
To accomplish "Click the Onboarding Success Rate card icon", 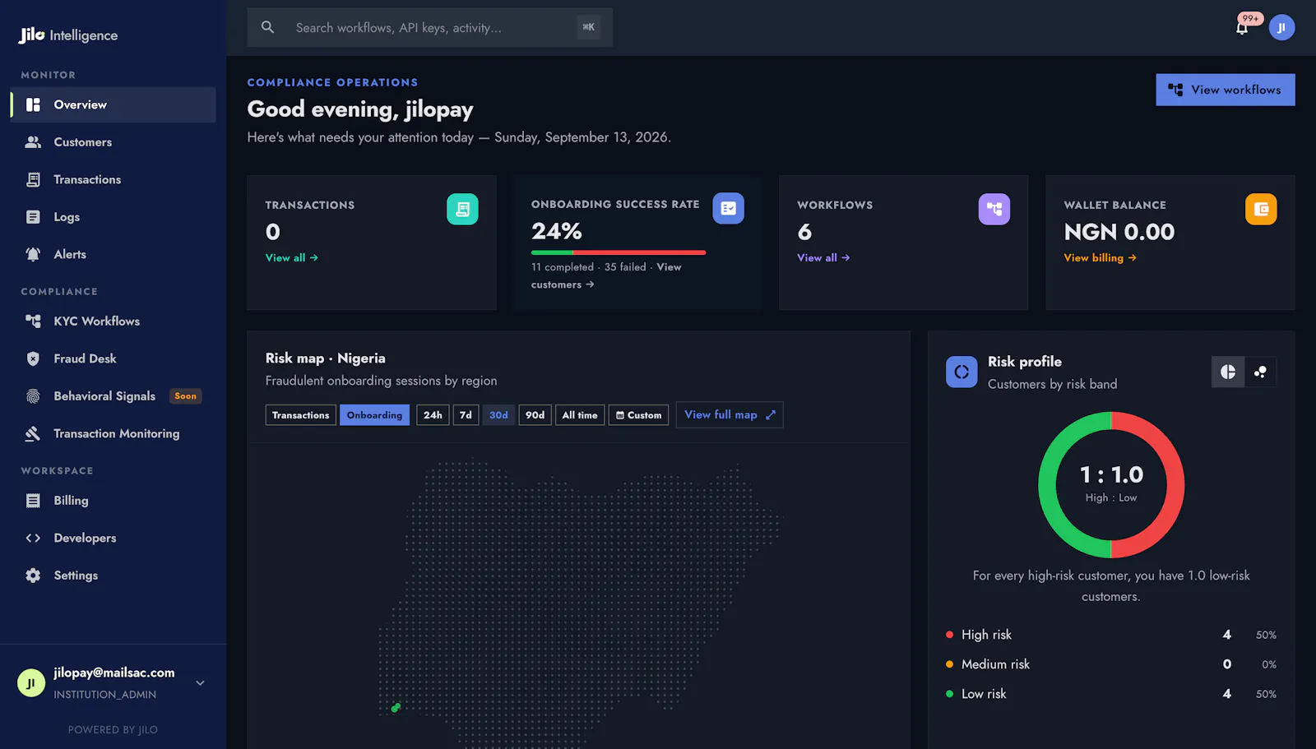I will (729, 208).
